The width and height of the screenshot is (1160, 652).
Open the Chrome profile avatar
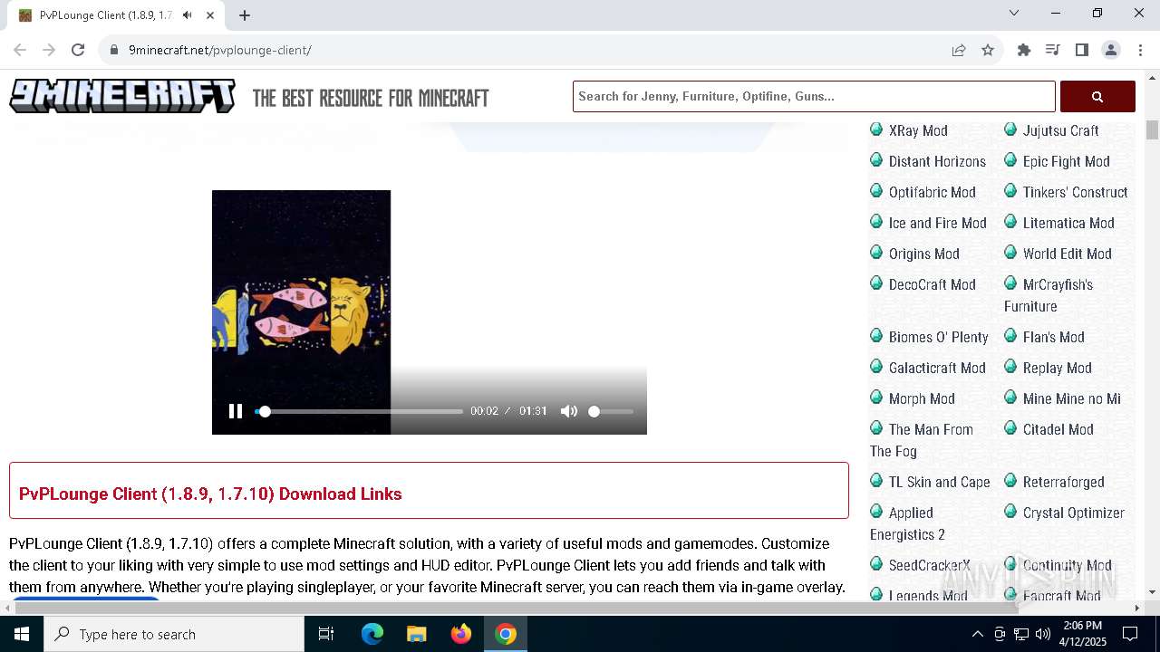1111,50
